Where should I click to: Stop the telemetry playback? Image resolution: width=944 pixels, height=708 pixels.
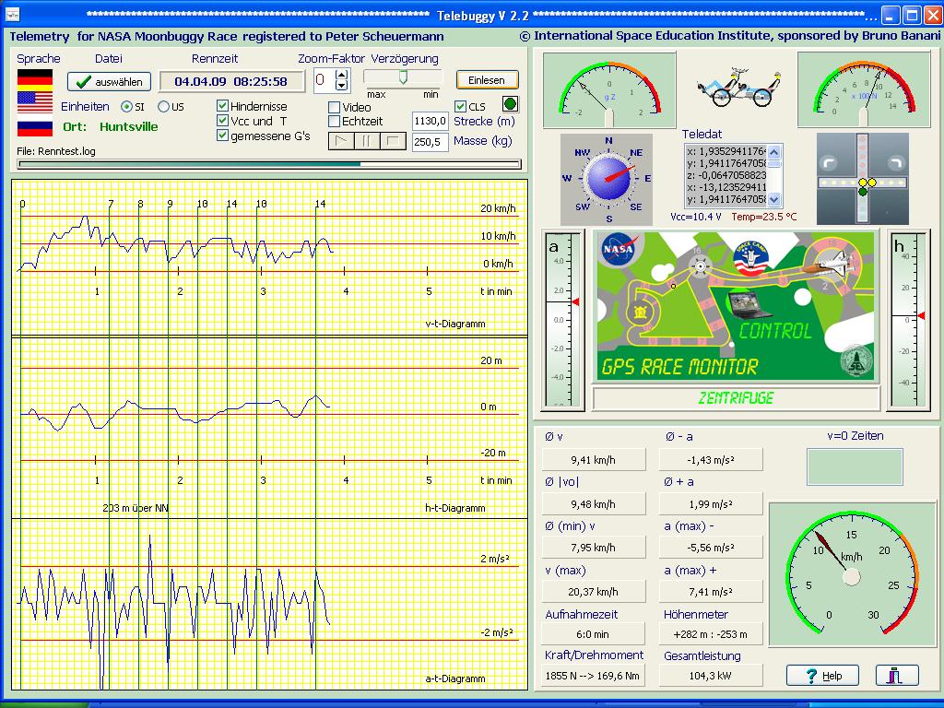click(x=393, y=141)
